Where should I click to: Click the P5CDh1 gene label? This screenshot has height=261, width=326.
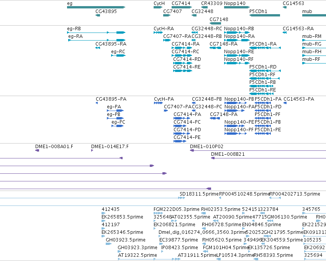(x=258, y=11)
